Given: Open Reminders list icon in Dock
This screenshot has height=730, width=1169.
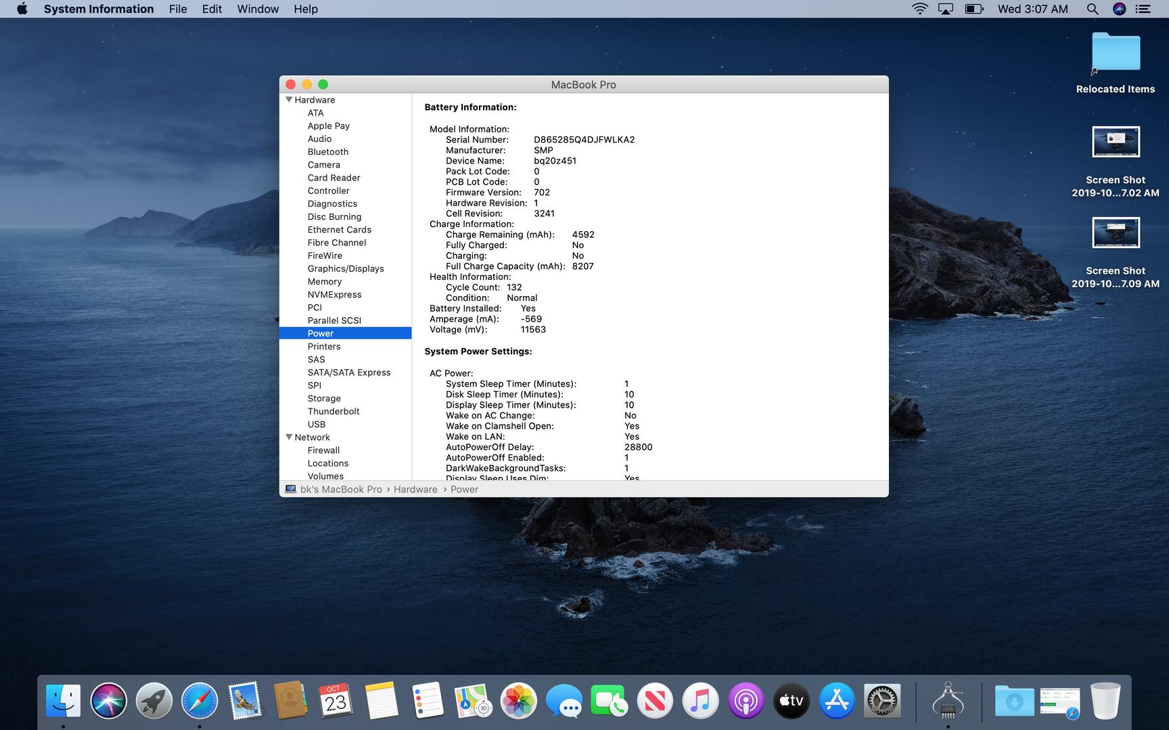Looking at the screenshot, I should (427, 701).
